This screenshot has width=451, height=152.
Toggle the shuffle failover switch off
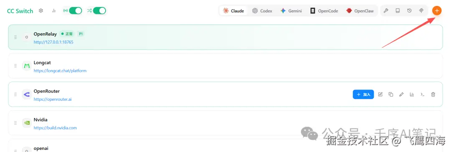click(x=99, y=11)
